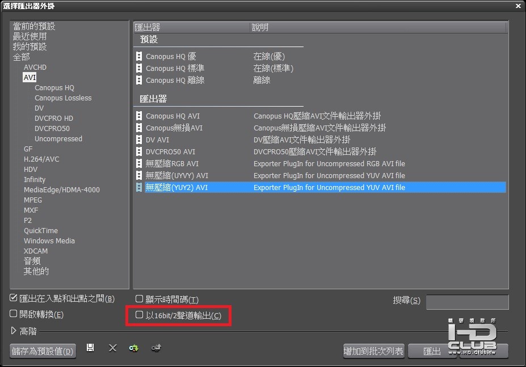Image resolution: width=526 pixels, height=367 pixels.
Task: Click film icon beside Canopus HQ 標準
Action: [x=139, y=69]
